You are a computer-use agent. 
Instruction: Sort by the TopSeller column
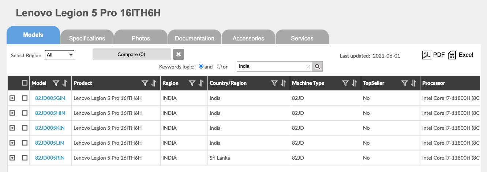[413, 83]
